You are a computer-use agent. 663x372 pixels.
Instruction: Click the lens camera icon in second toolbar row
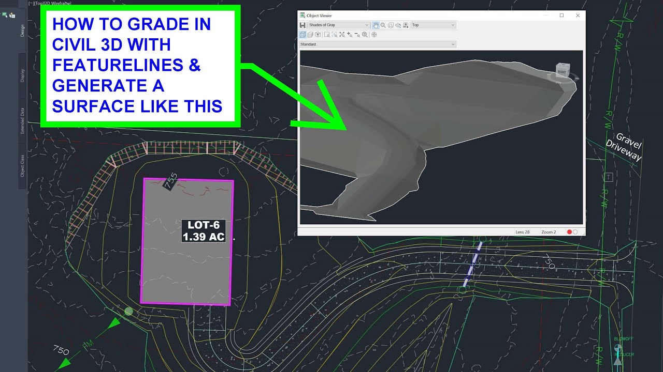pos(318,35)
